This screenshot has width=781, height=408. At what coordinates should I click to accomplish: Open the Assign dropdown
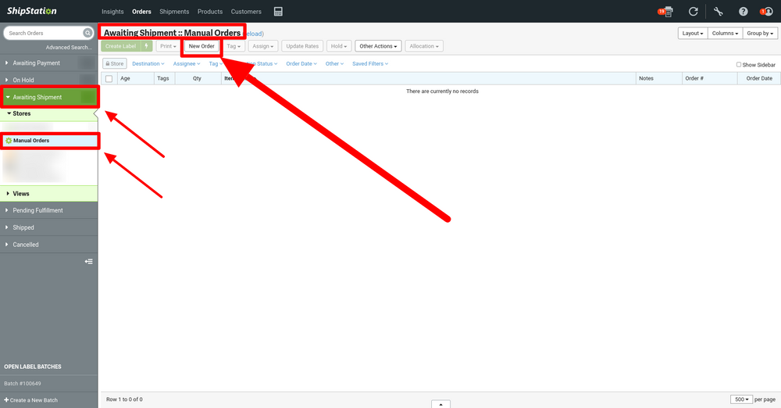262,46
